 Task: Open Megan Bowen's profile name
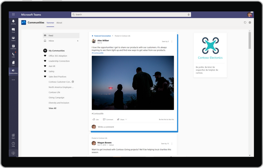pyautogui.click(x=104, y=143)
